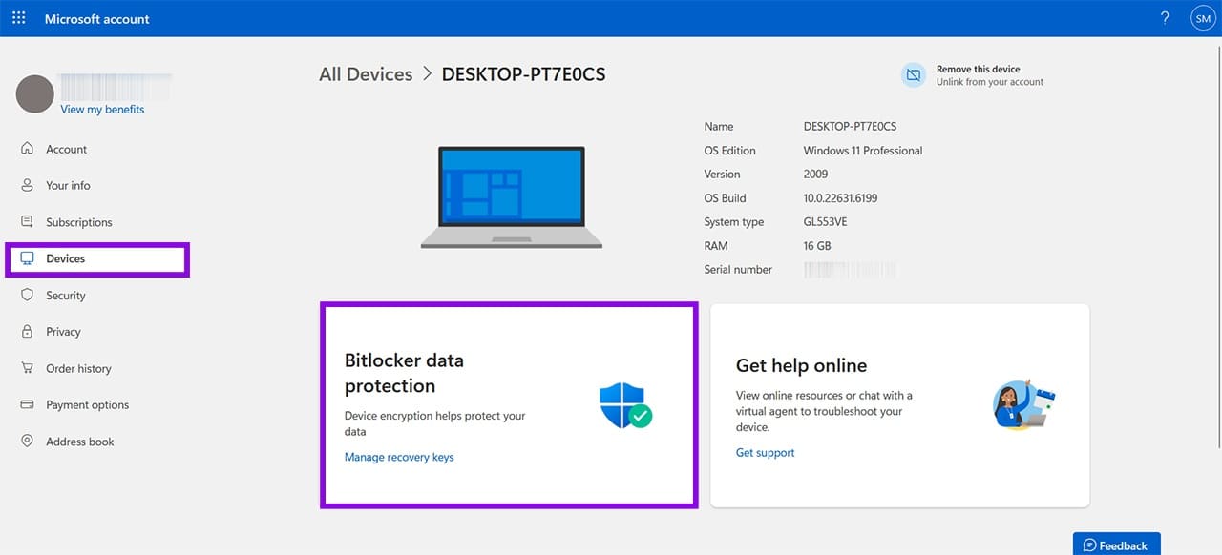Open the Account menu item

pos(66,149)
